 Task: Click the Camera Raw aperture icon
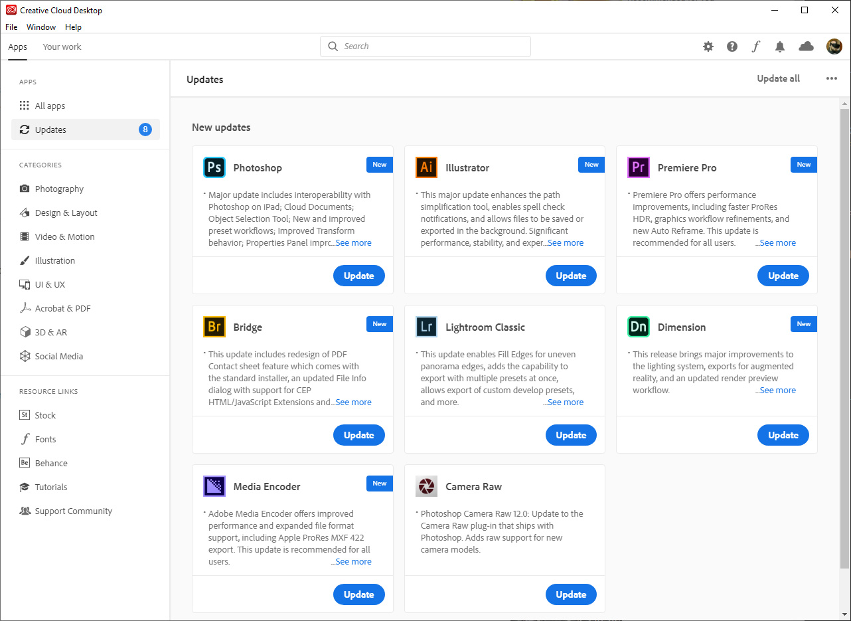pos(426,486)
